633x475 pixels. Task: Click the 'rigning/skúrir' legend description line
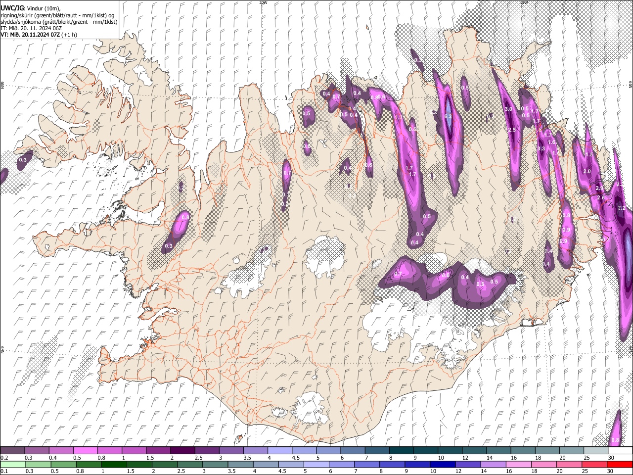pos(58,15)
